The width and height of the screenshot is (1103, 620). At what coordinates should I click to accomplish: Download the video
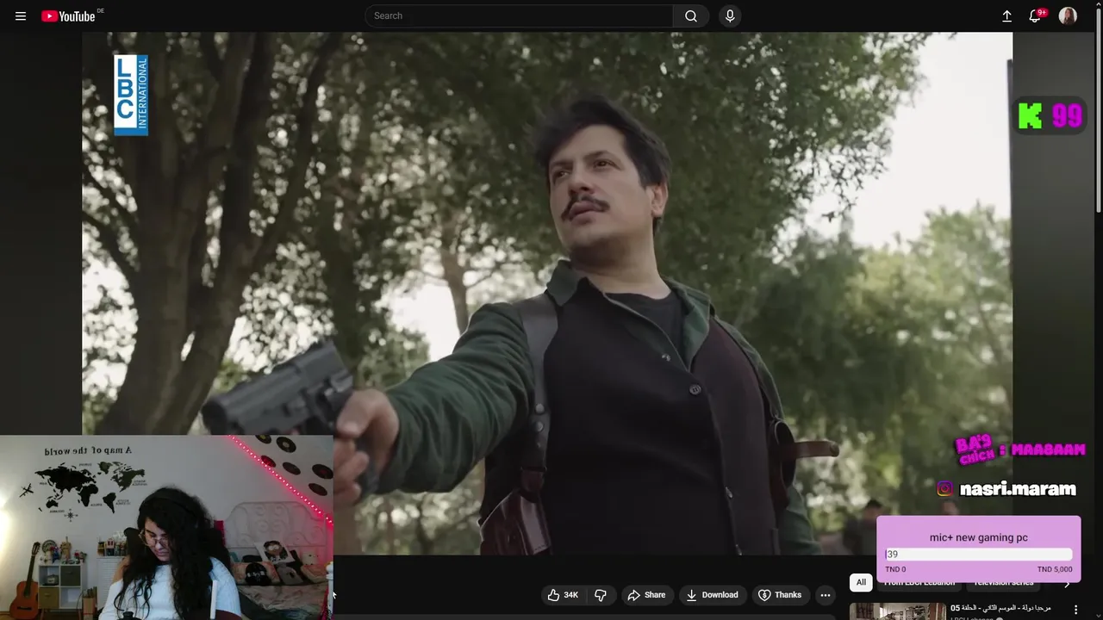(712, 595)
